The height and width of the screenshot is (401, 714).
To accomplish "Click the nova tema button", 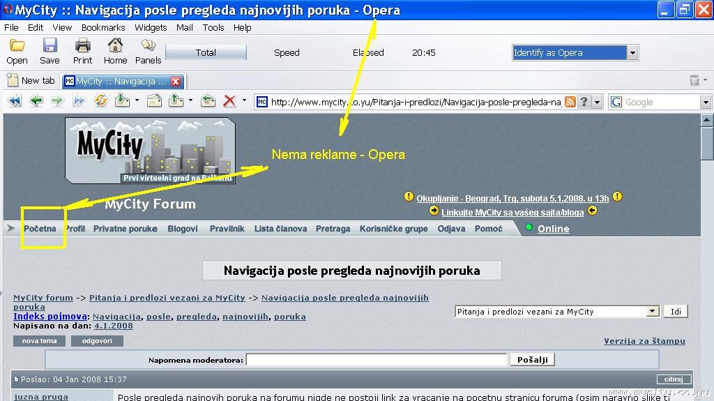I will (39, 341).
